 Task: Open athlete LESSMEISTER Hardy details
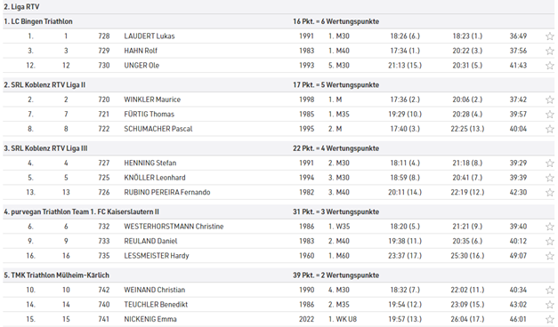pos(157,256)
